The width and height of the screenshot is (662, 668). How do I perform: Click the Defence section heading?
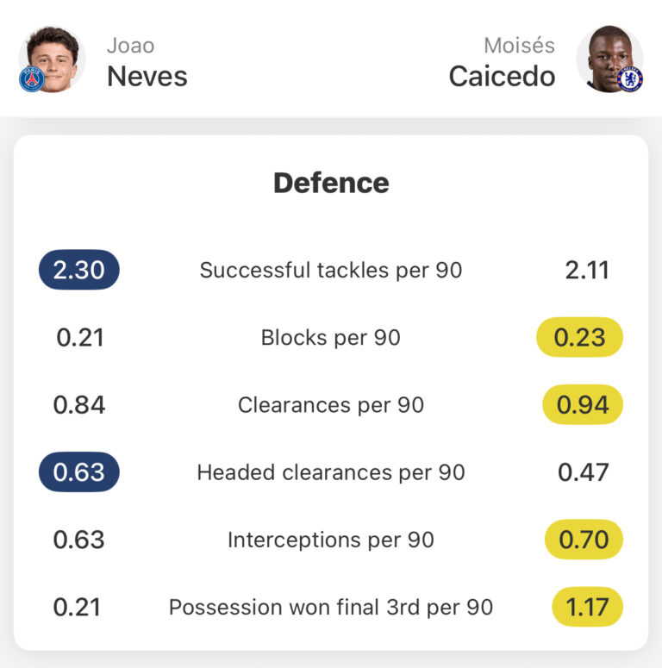pos(331,183)
